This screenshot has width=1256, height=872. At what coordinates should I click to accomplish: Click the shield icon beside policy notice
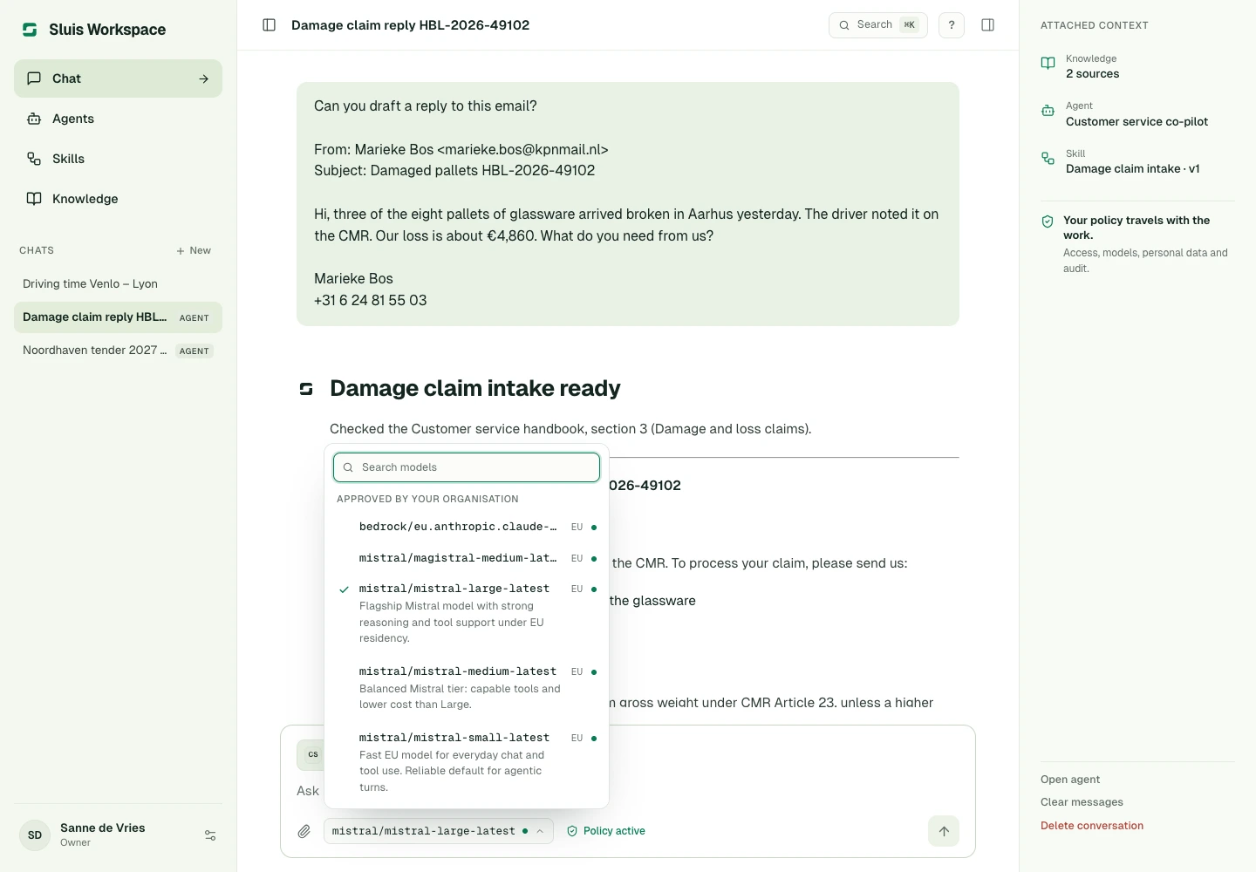point(1048,221)
